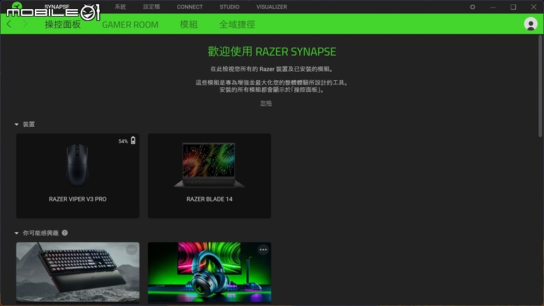Open the help icon beside 你可能感興趣

(x=65, y=233)
